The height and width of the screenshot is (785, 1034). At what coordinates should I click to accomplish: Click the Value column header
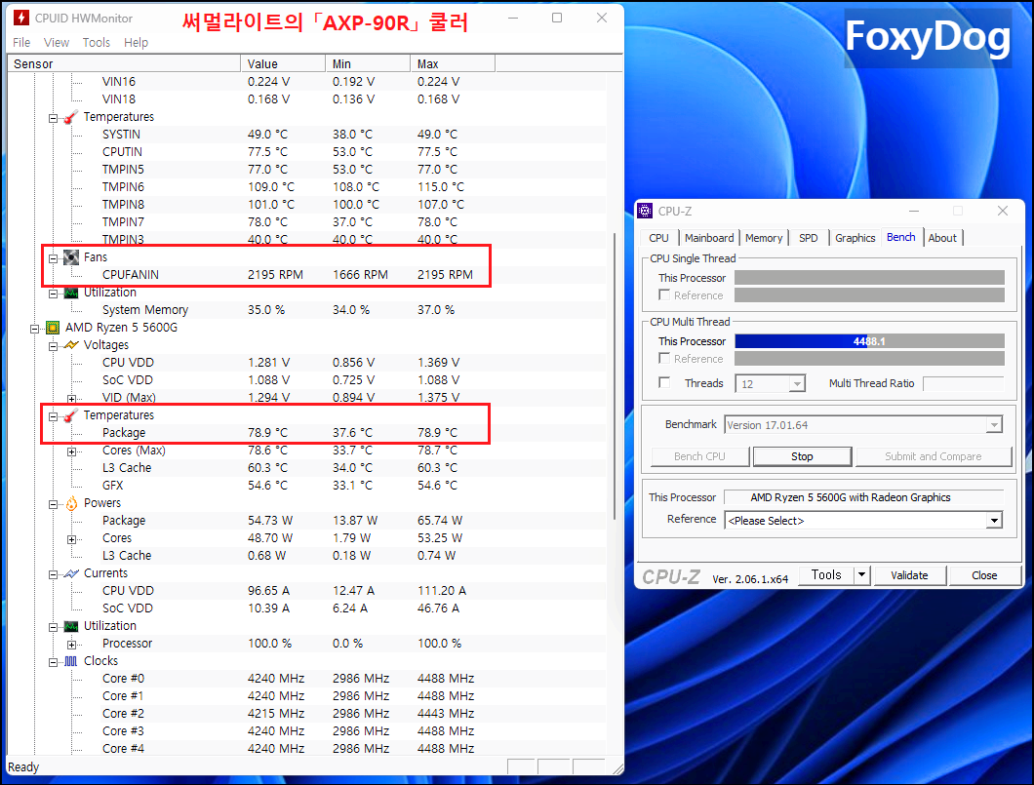(283, 64)
